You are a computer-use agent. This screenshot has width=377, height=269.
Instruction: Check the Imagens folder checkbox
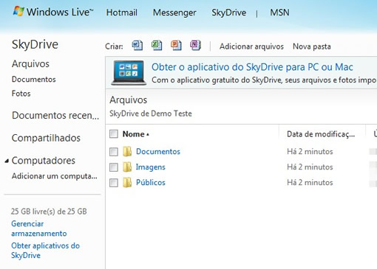tap(114, 167)
